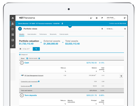Click help icon next to External assets checkbox
This screenshot has height=106, width=137.
coord(39,58)
